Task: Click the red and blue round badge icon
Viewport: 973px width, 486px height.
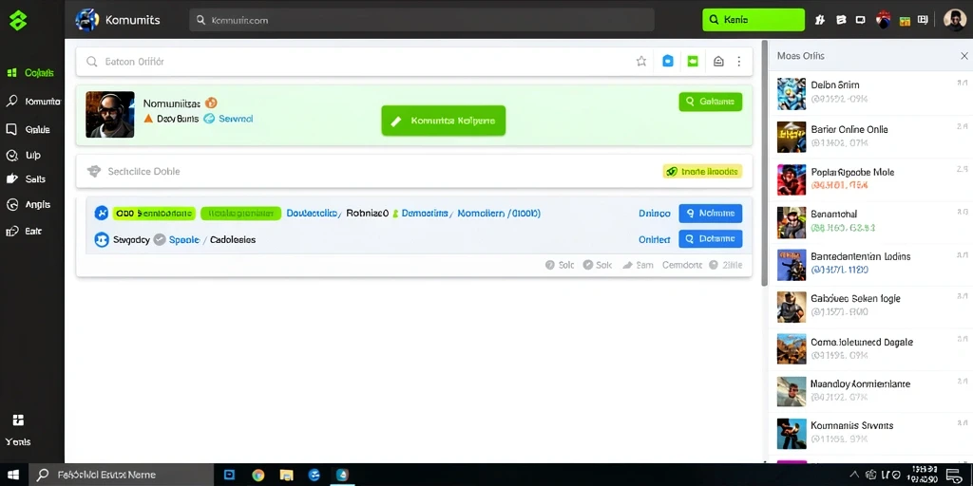Action: click(883, 20)
